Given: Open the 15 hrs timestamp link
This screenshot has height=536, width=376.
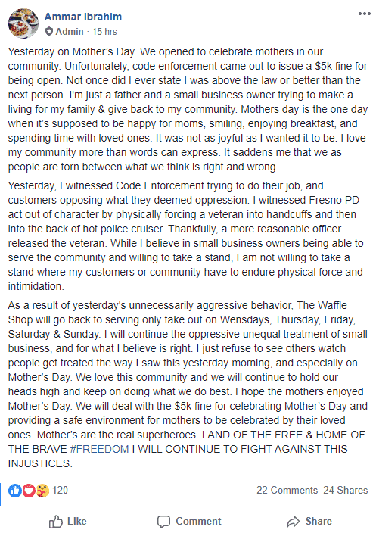Looking at the screenshot, I should 104,32.
